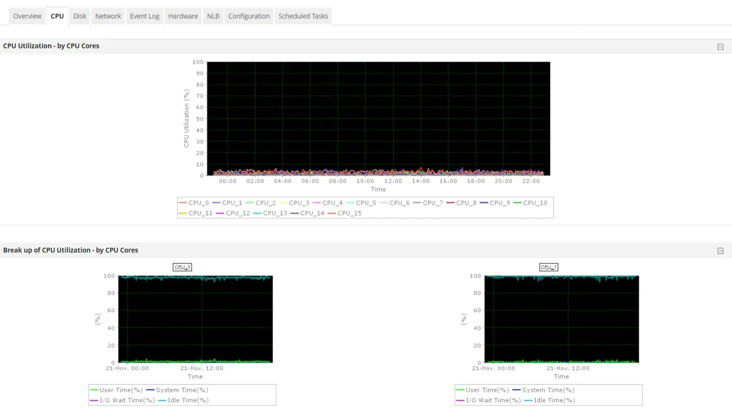
Task: Click User Time(%) in the CPU_1 chart legend
Action: tap(482, 390)
